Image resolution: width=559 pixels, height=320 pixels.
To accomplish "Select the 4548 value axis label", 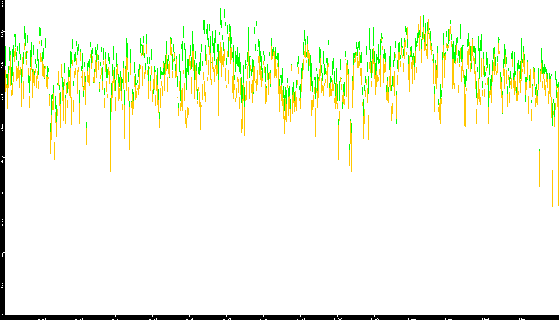I will tap(2, 65).
